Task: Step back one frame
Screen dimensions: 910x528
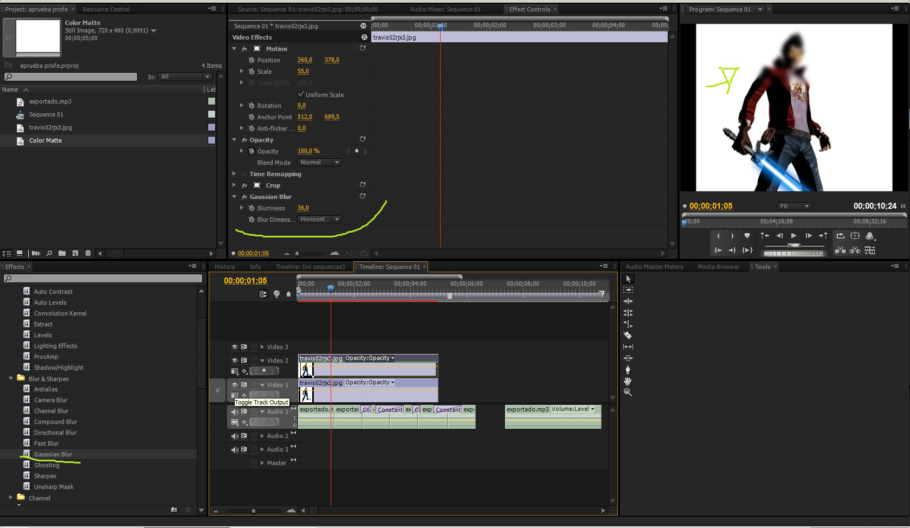Action: pos(779,236)
